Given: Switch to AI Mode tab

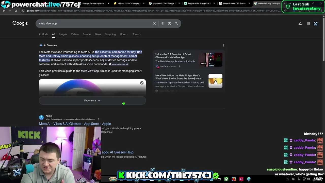Looking at the screenshot, I should (x=43, y=34).
